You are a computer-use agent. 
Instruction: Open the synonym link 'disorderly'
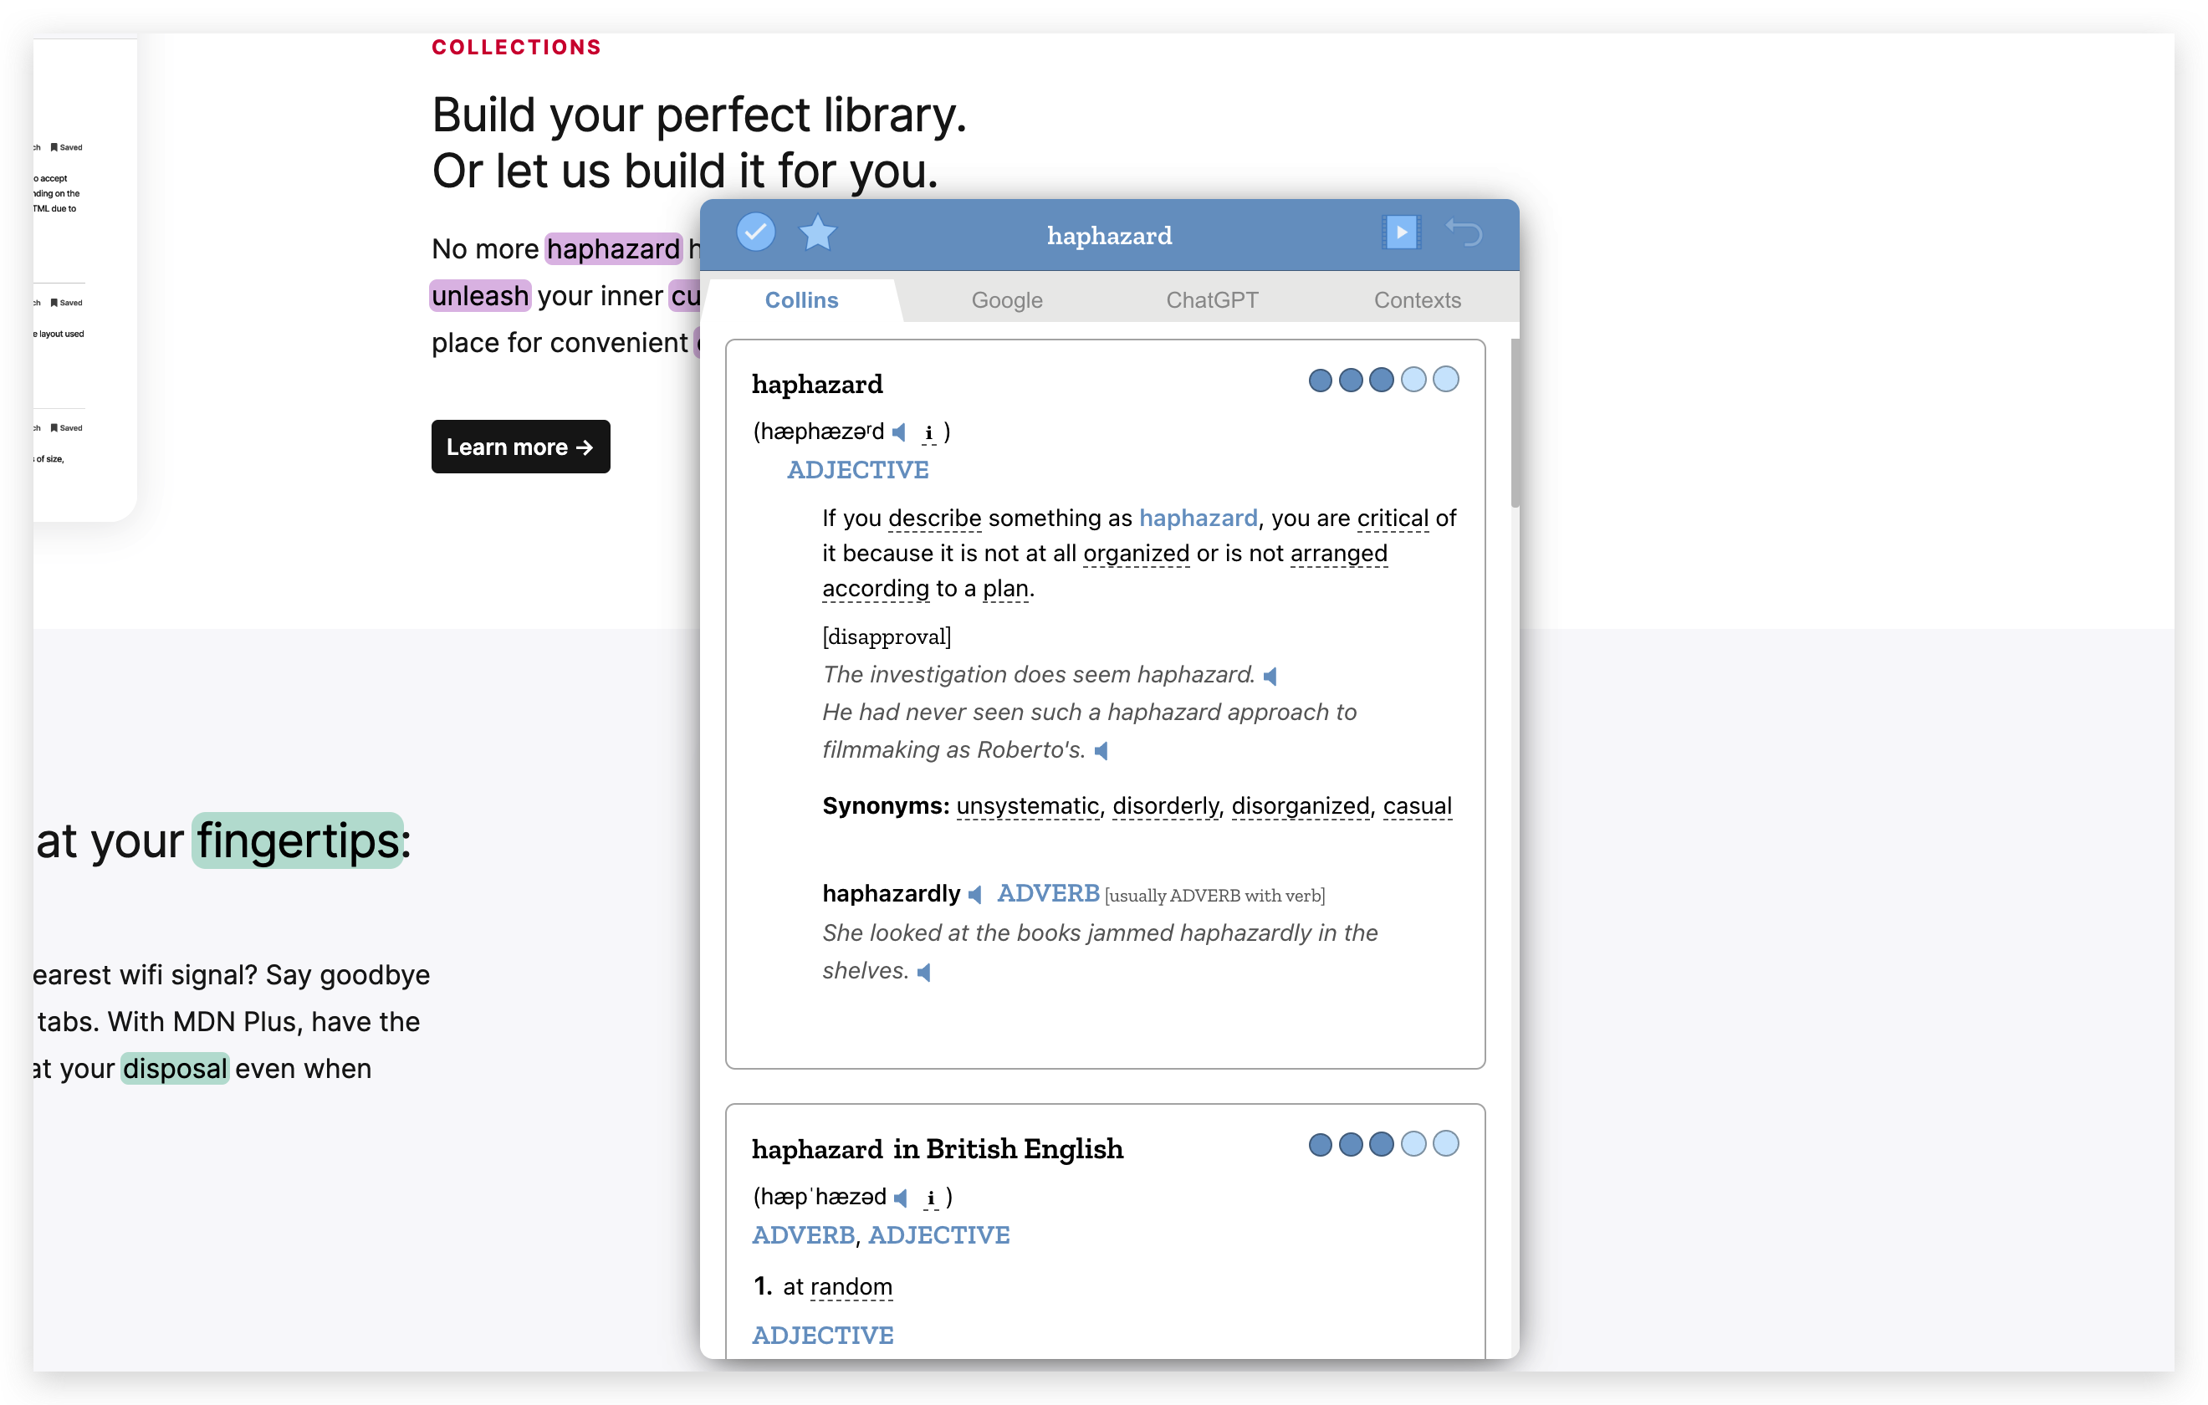point(1164,806)
